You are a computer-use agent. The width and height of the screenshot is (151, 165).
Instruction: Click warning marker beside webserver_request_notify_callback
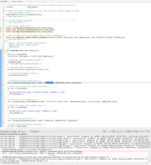[1, 37]
